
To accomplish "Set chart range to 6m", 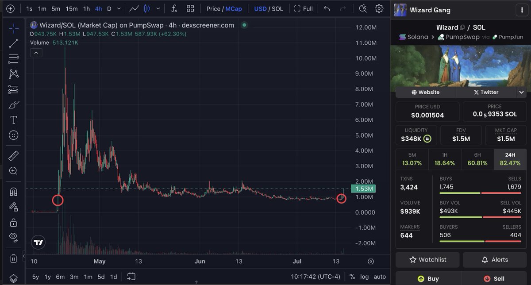I will click(x=60, y=277).
